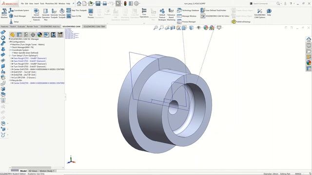
Task: Open the DimXpert crosshair panel tab
Action: tap(33, 35)
